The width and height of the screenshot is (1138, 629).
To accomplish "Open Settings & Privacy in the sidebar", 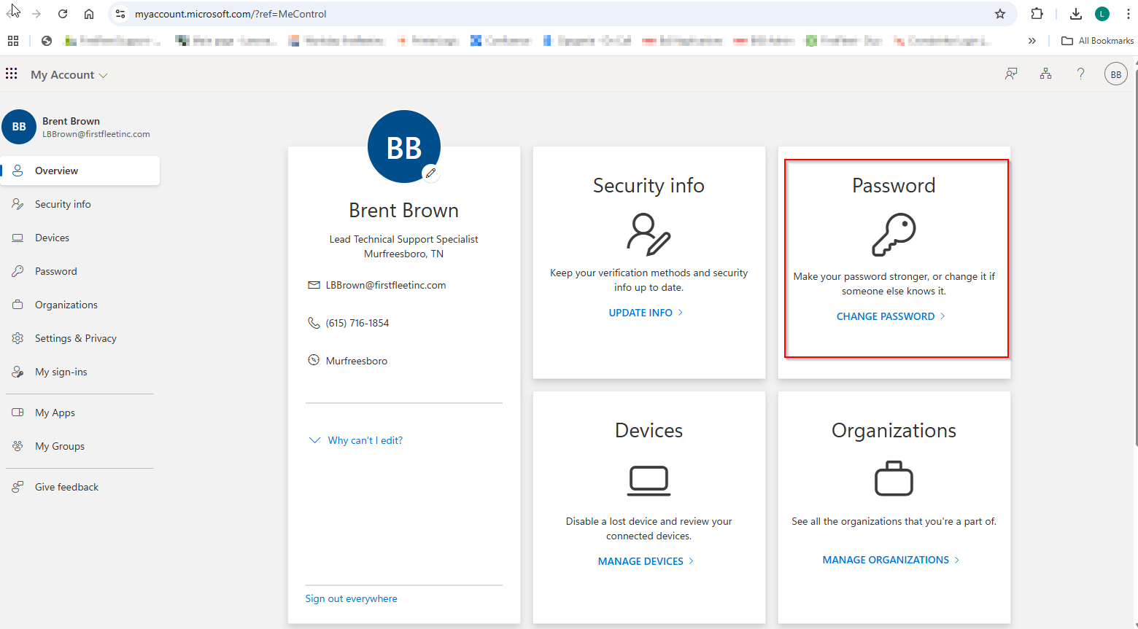I will [80, 338].
